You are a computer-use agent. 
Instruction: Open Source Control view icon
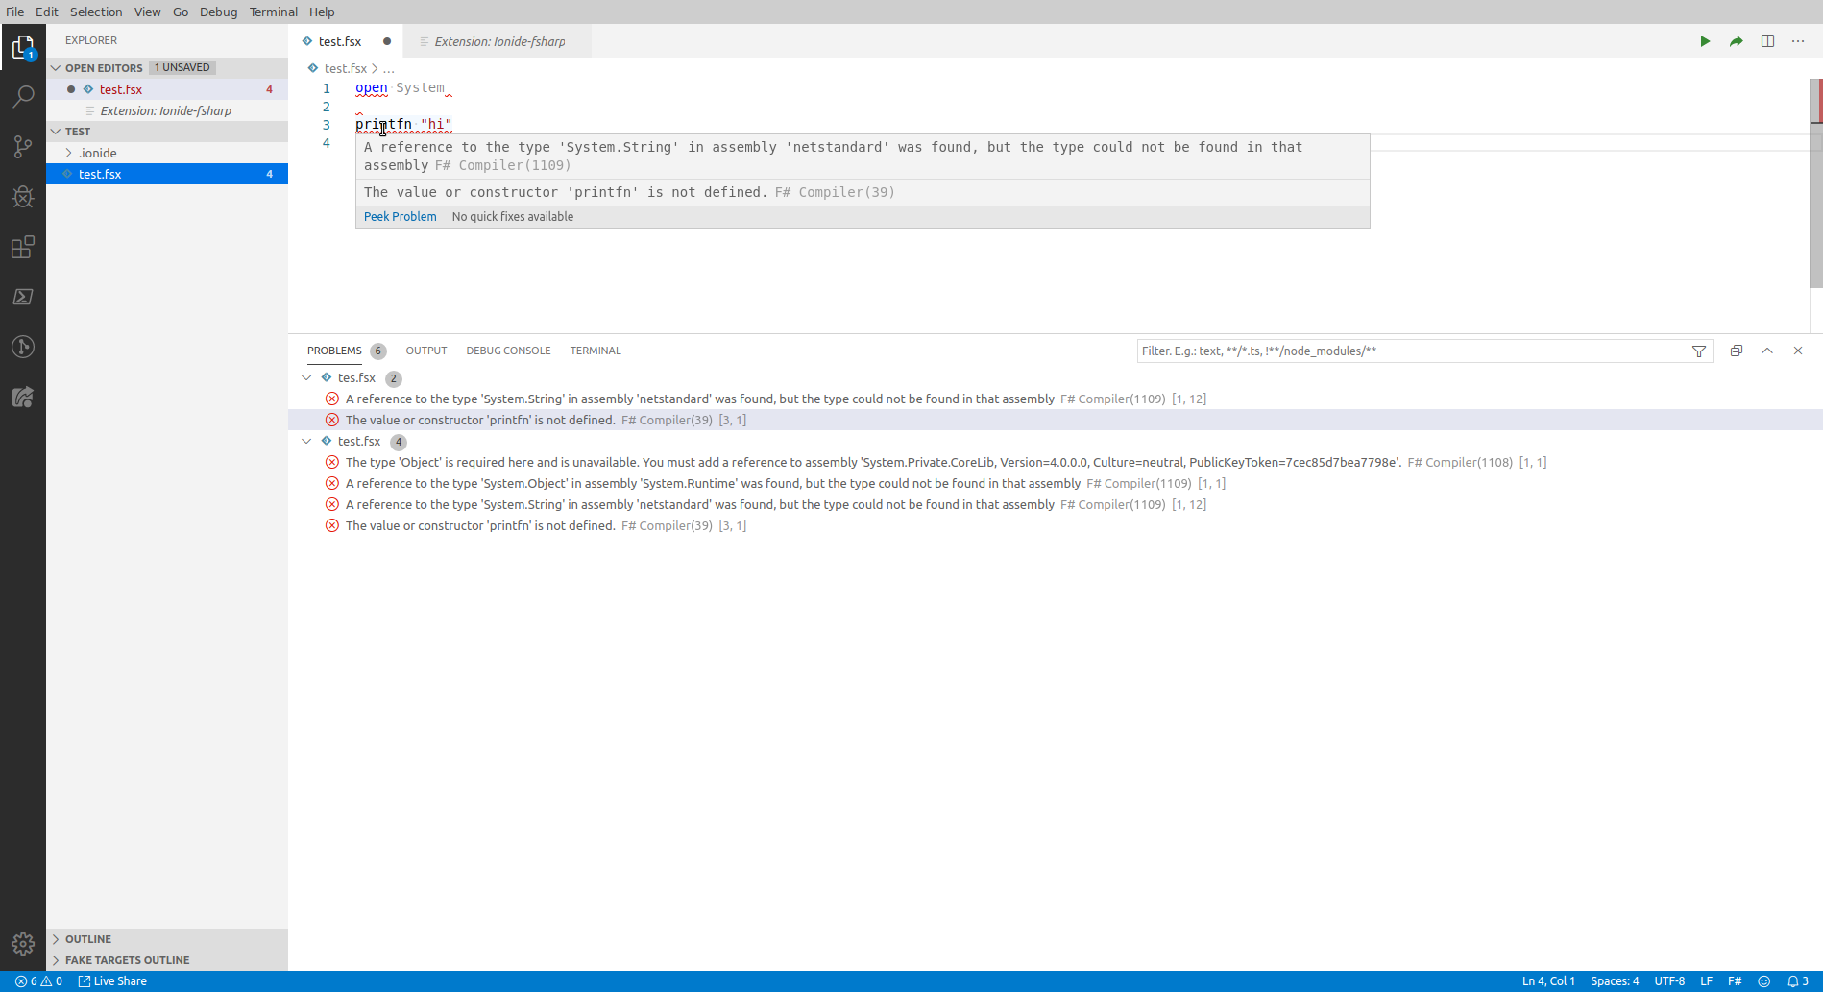tap(23, 147)
